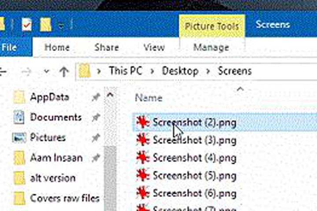Click the Covers raw files folder icon
317x211 pixels.
click(x=19, y=198)
